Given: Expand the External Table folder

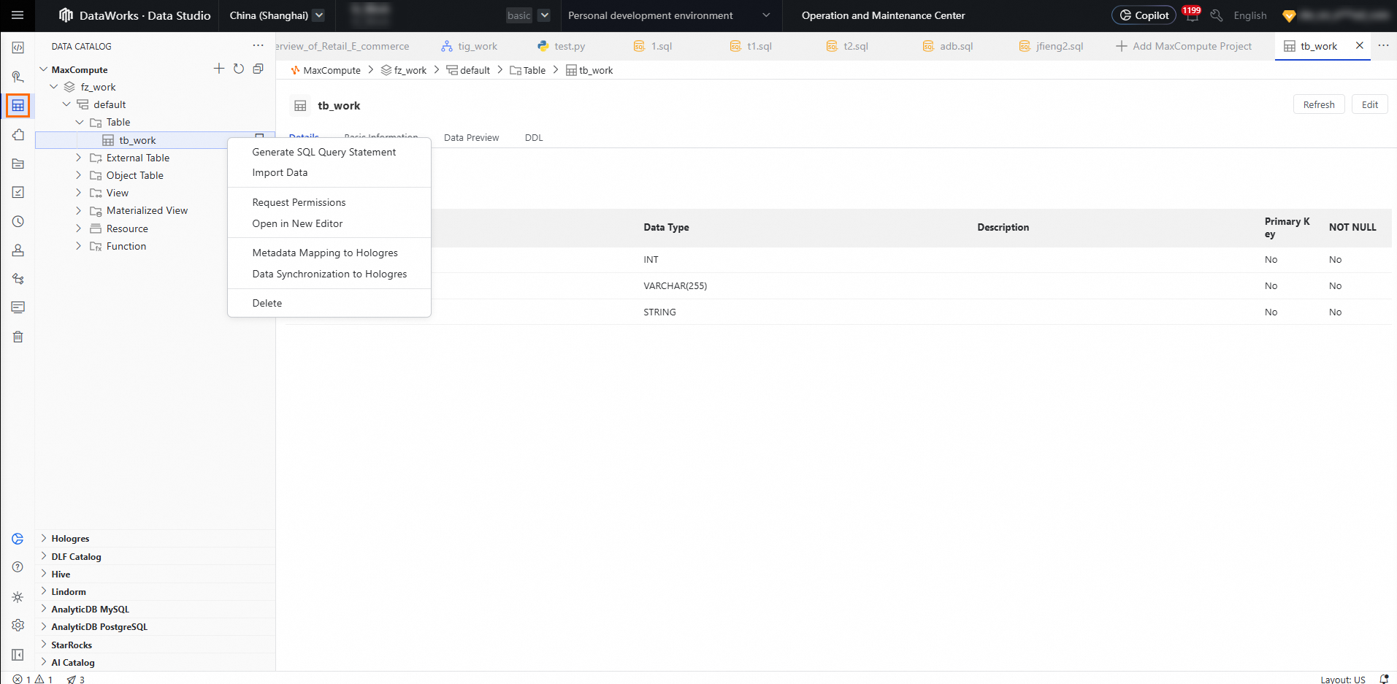Looking at the screenshot, I should pos(79,158).
